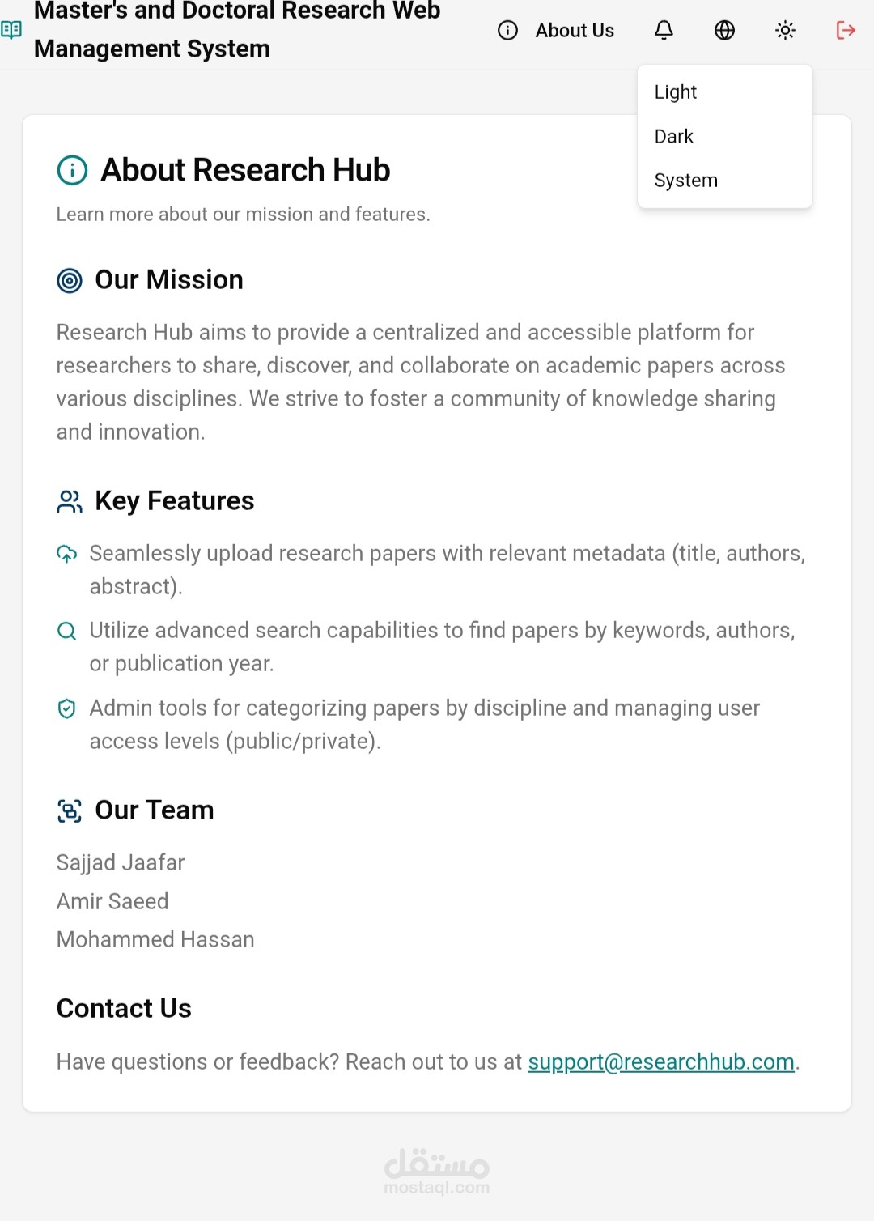
Task: Open the notifications bell
Action: coord(664,31)
